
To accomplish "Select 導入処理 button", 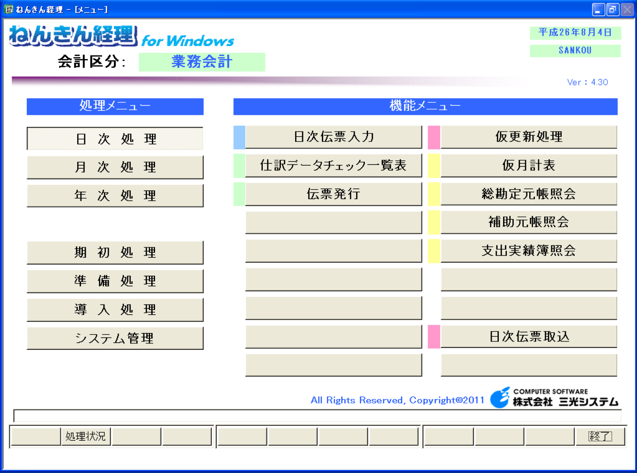I will coord(115,310).
